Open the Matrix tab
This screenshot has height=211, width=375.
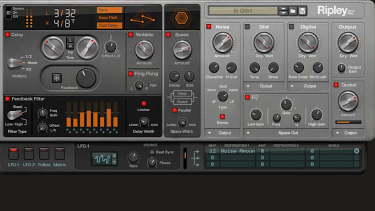(x=60, y=153)
